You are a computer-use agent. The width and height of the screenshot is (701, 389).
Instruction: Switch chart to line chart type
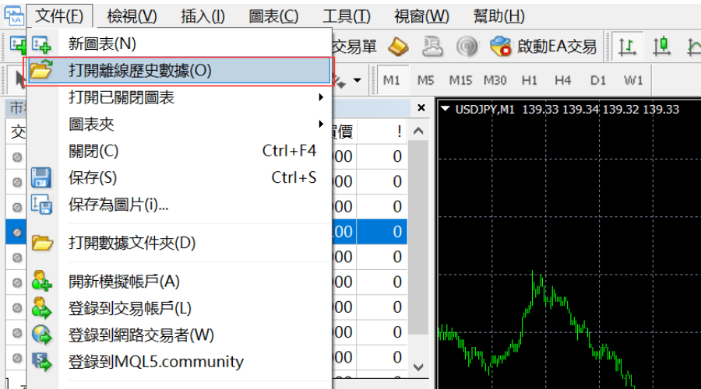692,47
